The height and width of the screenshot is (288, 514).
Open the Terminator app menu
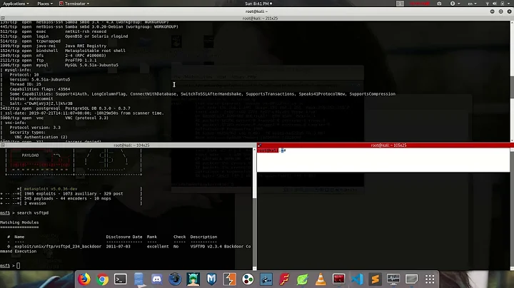pyautogui.click(x=74, y=4)
